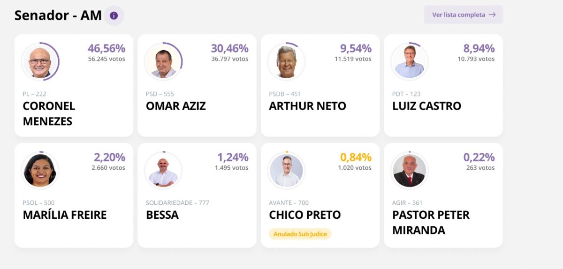Select the MARÍLIA FREIRE name
Image resolution: width=563 pixels, height=269 pixels.
(65, 215)
